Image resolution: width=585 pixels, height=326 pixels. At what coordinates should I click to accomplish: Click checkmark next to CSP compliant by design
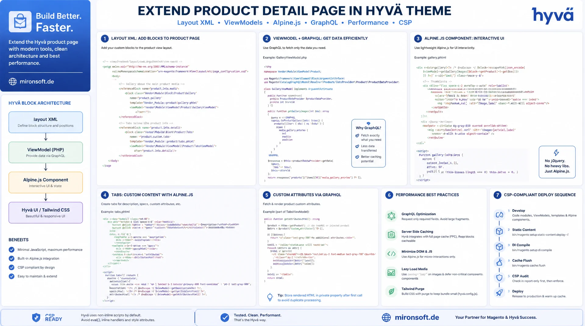(x=12, y=267)
